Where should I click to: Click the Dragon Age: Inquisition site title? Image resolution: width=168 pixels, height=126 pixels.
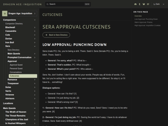pos(22,4)
